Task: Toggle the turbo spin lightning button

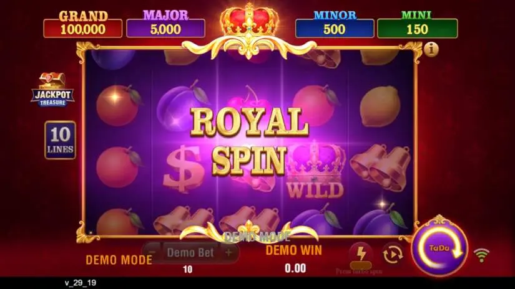Action: pyautogui.click(x=361, y=253)
